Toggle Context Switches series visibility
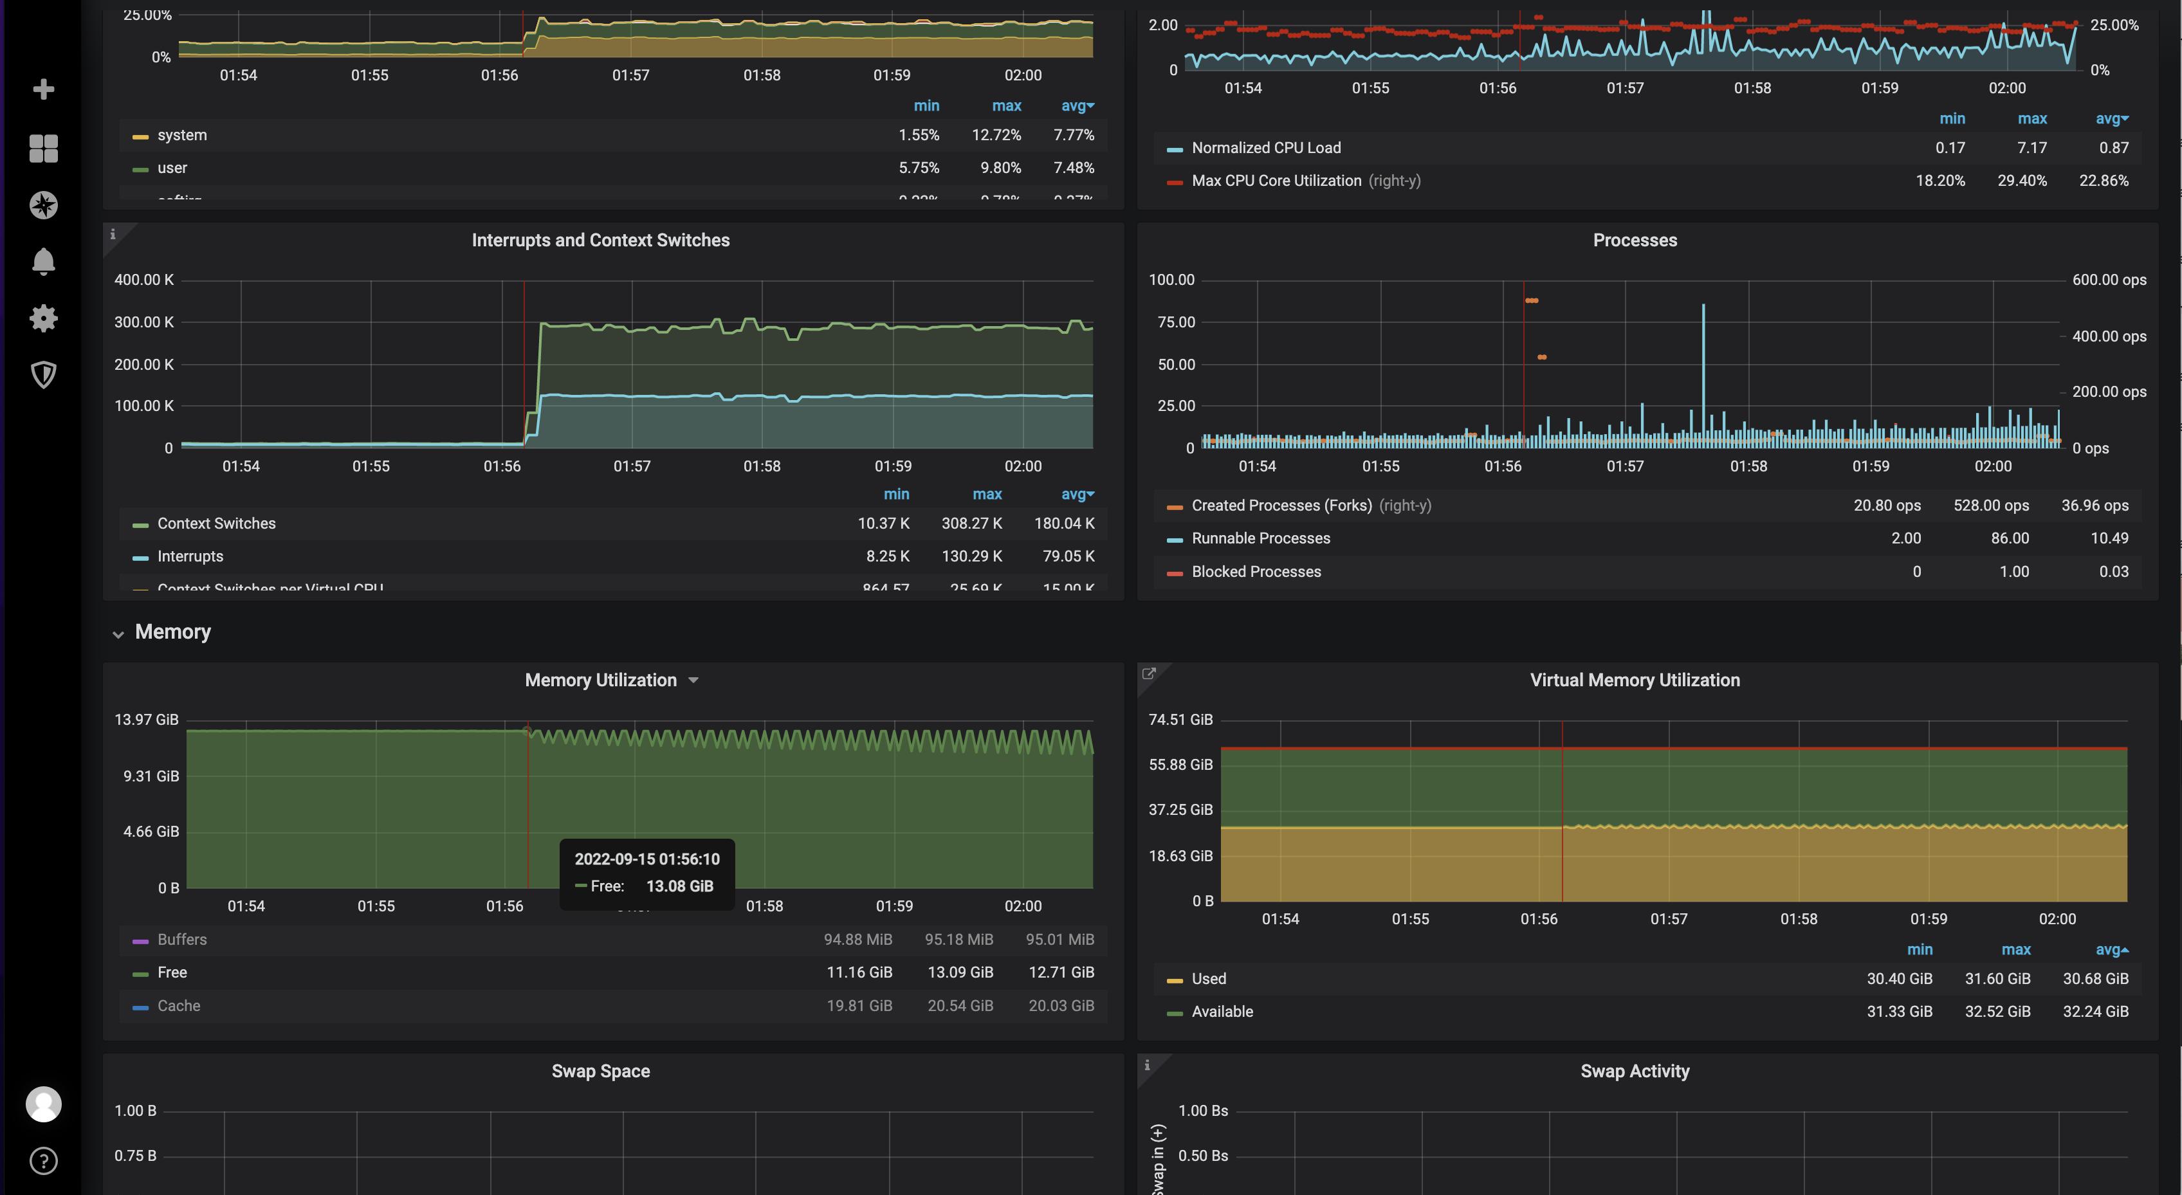This screenshot has width=2182, height=1195. click(216, 524)
